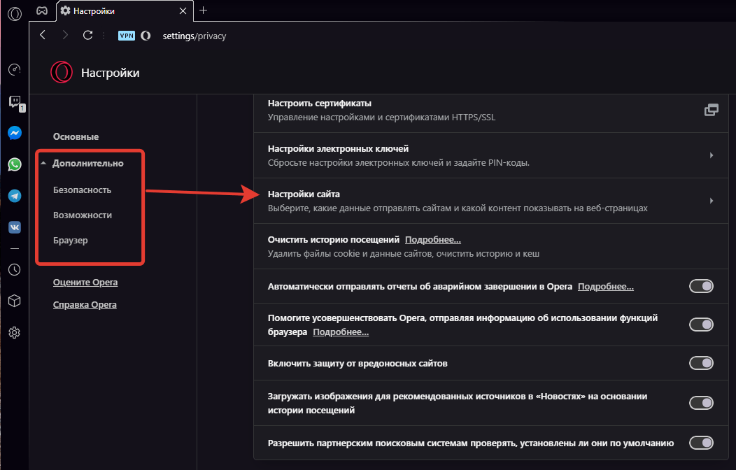This screenshot has height=470, width=736.
Task: Reload the settings page
Action: point(87,36)
